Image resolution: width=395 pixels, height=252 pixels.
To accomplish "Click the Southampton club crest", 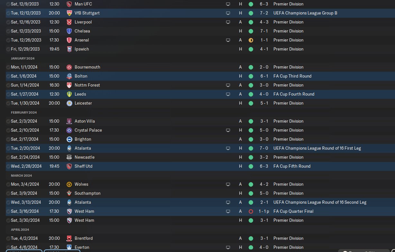I will (69, 193).
